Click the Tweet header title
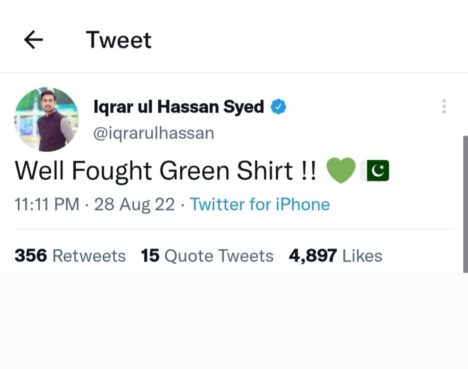 coord(119,40)
